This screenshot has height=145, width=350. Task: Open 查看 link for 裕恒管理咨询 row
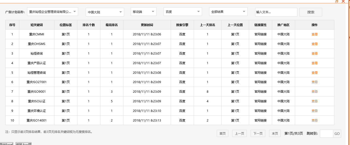coord(315,73)
